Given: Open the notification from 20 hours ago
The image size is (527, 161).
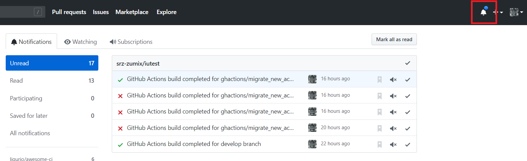Looking at the screenshot, I should 210,128.
